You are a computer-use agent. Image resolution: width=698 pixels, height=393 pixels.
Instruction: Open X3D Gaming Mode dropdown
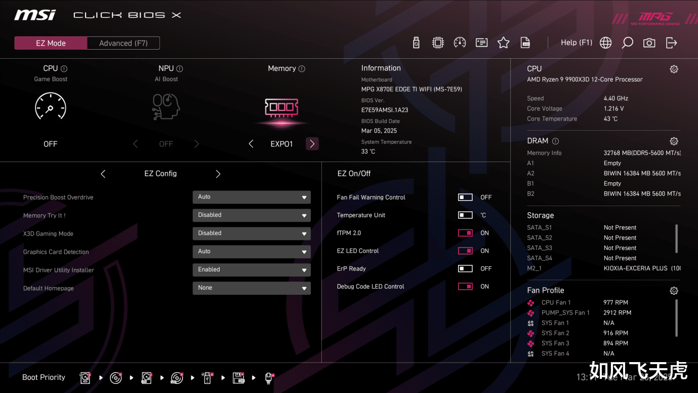tap(252, 233)
